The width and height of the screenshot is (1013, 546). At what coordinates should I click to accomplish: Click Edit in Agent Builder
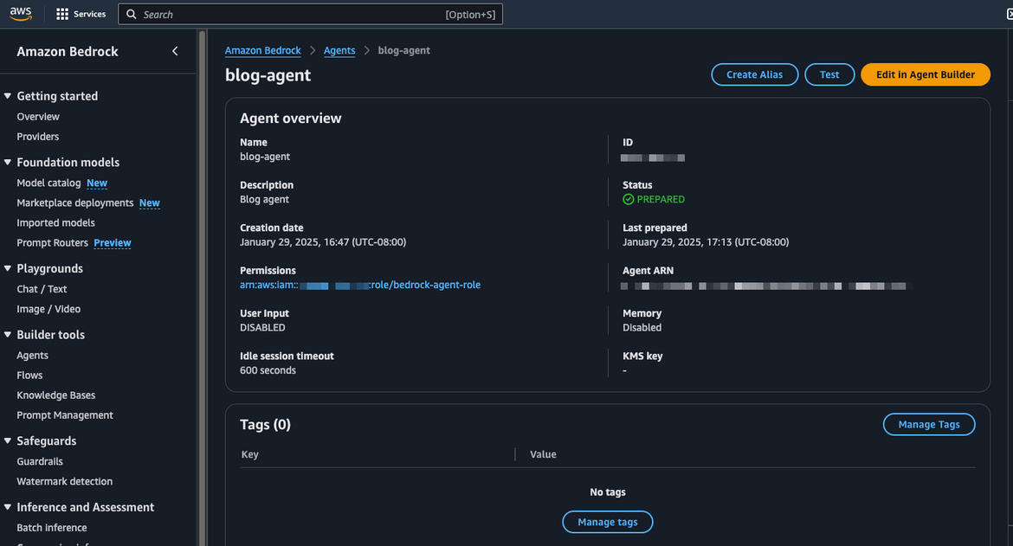[926, 75]
